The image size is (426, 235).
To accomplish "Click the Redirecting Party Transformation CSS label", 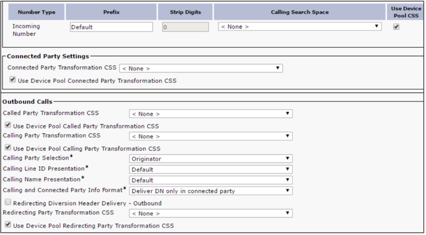I will point(58,213).
